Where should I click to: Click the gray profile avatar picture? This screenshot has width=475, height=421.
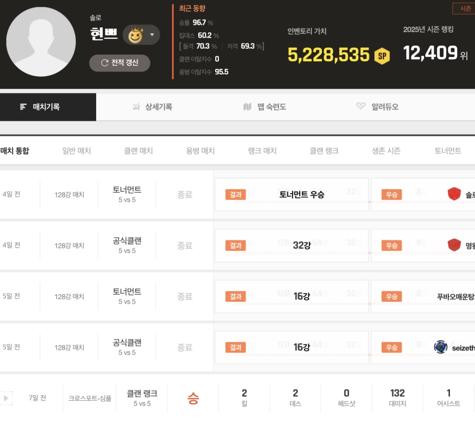coord(41,42)
